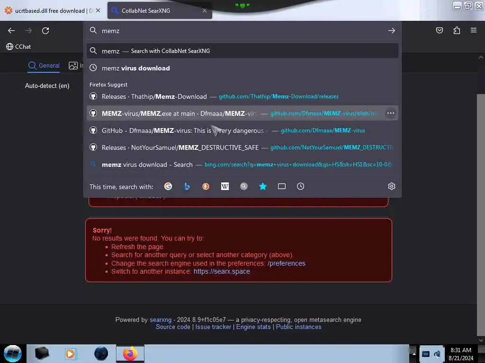Open the Firefox hamburger menu
This screenshot has height=363, width=485.
point(474,30)
